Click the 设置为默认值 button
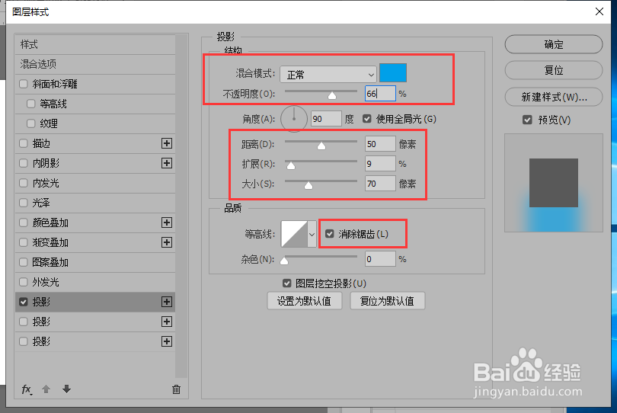This screenshot has height=413, width=617. (304, 301)
